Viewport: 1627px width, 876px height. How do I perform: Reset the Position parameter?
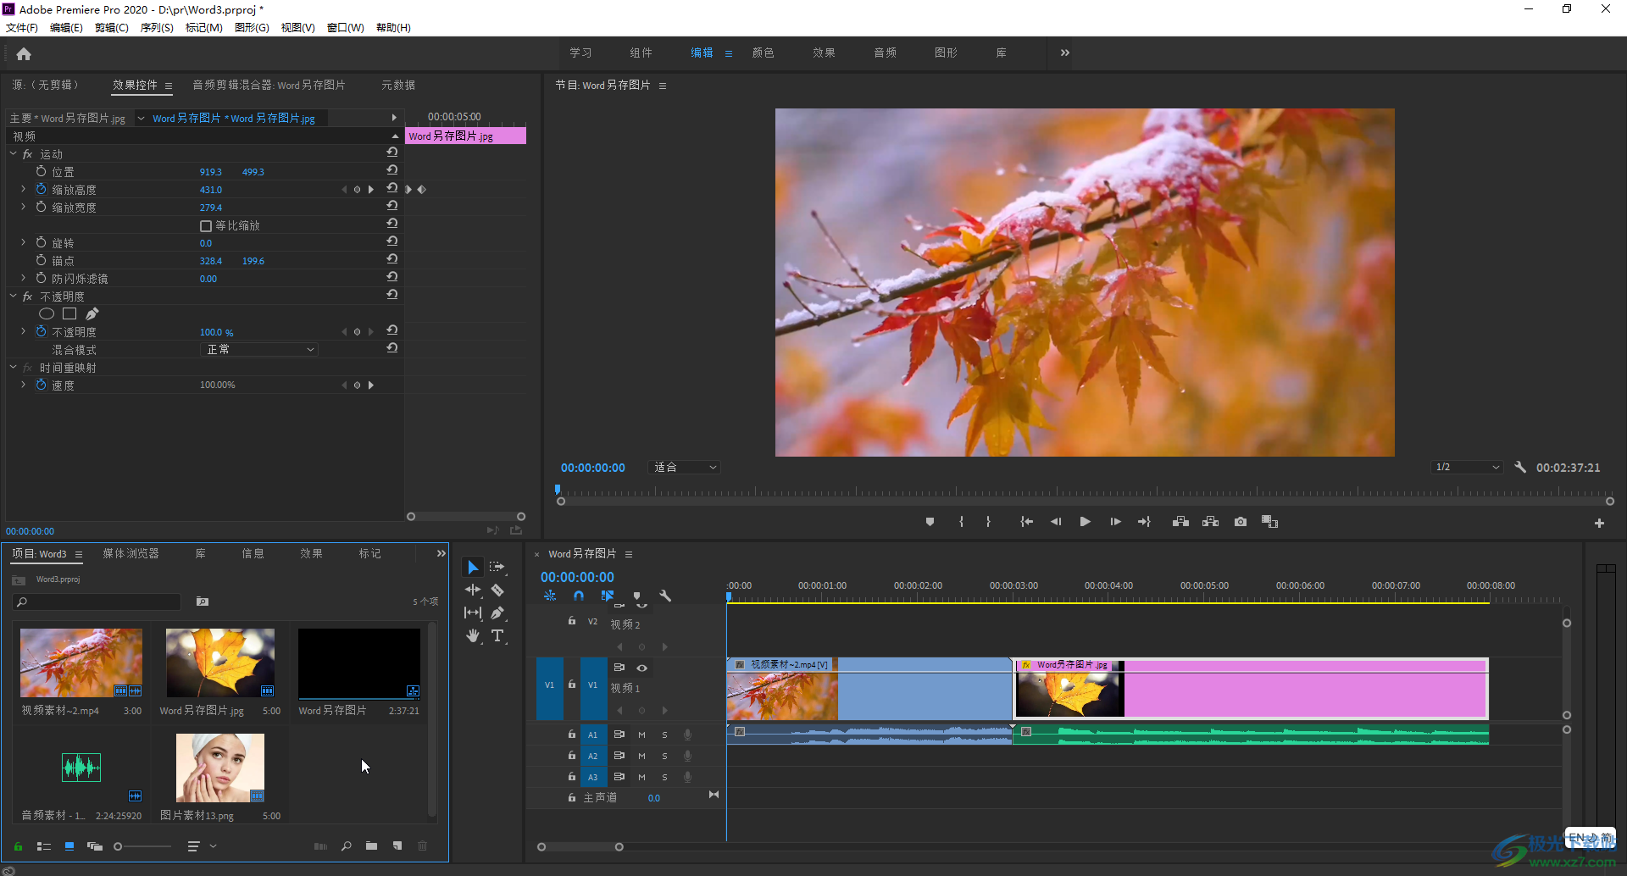click(392, 170)
